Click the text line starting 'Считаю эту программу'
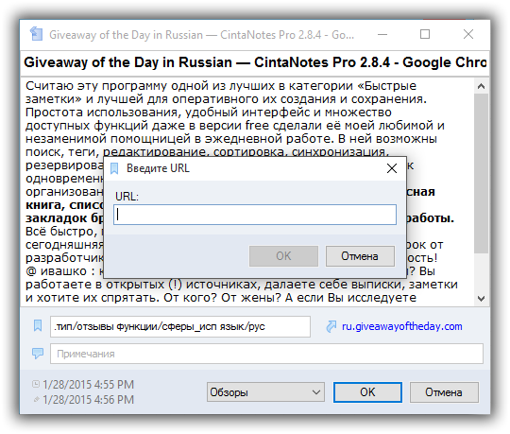Viewport: 510px width, 434px height. (221, 86)
